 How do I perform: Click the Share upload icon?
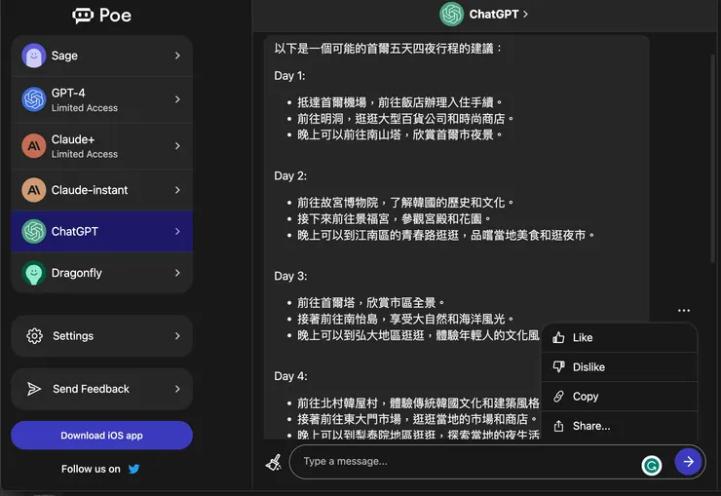[x=558, y=426]
